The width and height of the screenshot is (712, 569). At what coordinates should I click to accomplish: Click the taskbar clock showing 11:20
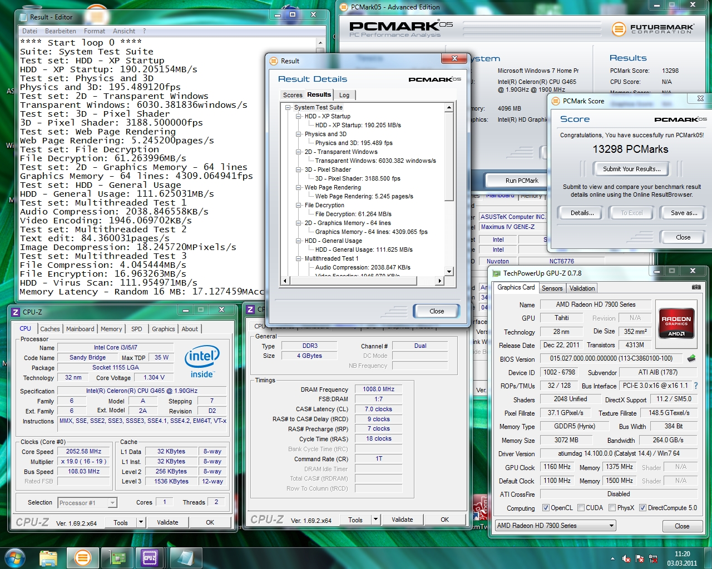682,558
